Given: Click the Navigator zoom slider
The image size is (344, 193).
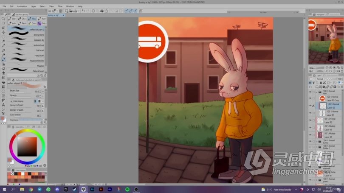Looking at the screenshot, I should (x=319, y=68).
